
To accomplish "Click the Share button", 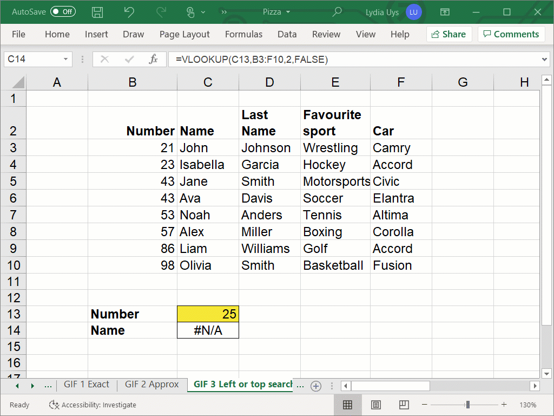I will (449, 34).
